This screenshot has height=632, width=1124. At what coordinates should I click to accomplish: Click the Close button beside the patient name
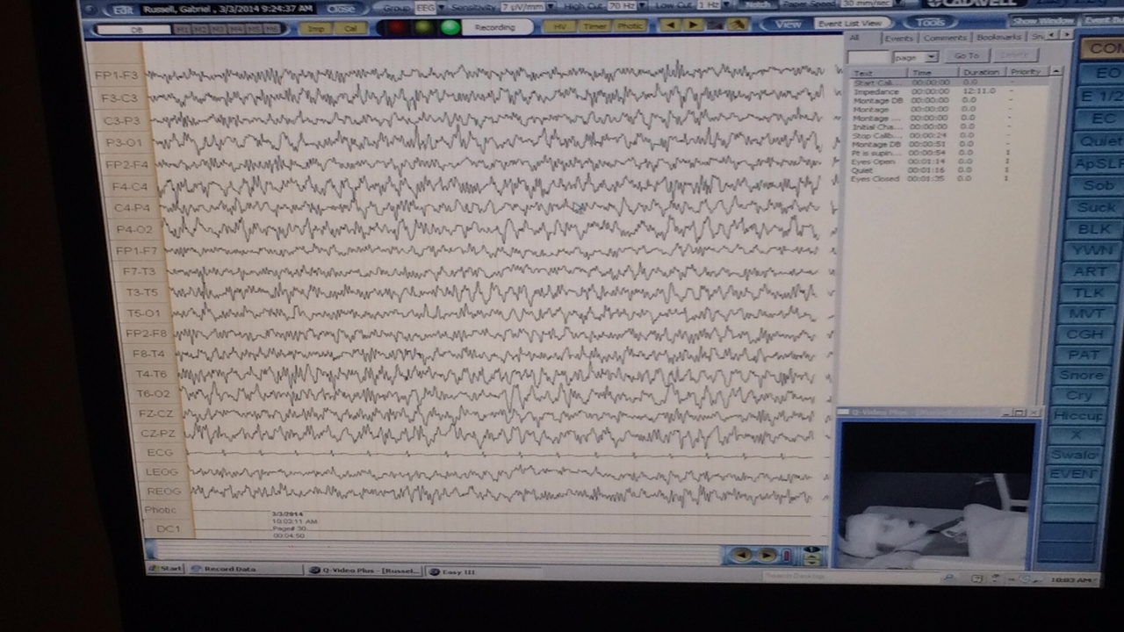pos(340,8)
